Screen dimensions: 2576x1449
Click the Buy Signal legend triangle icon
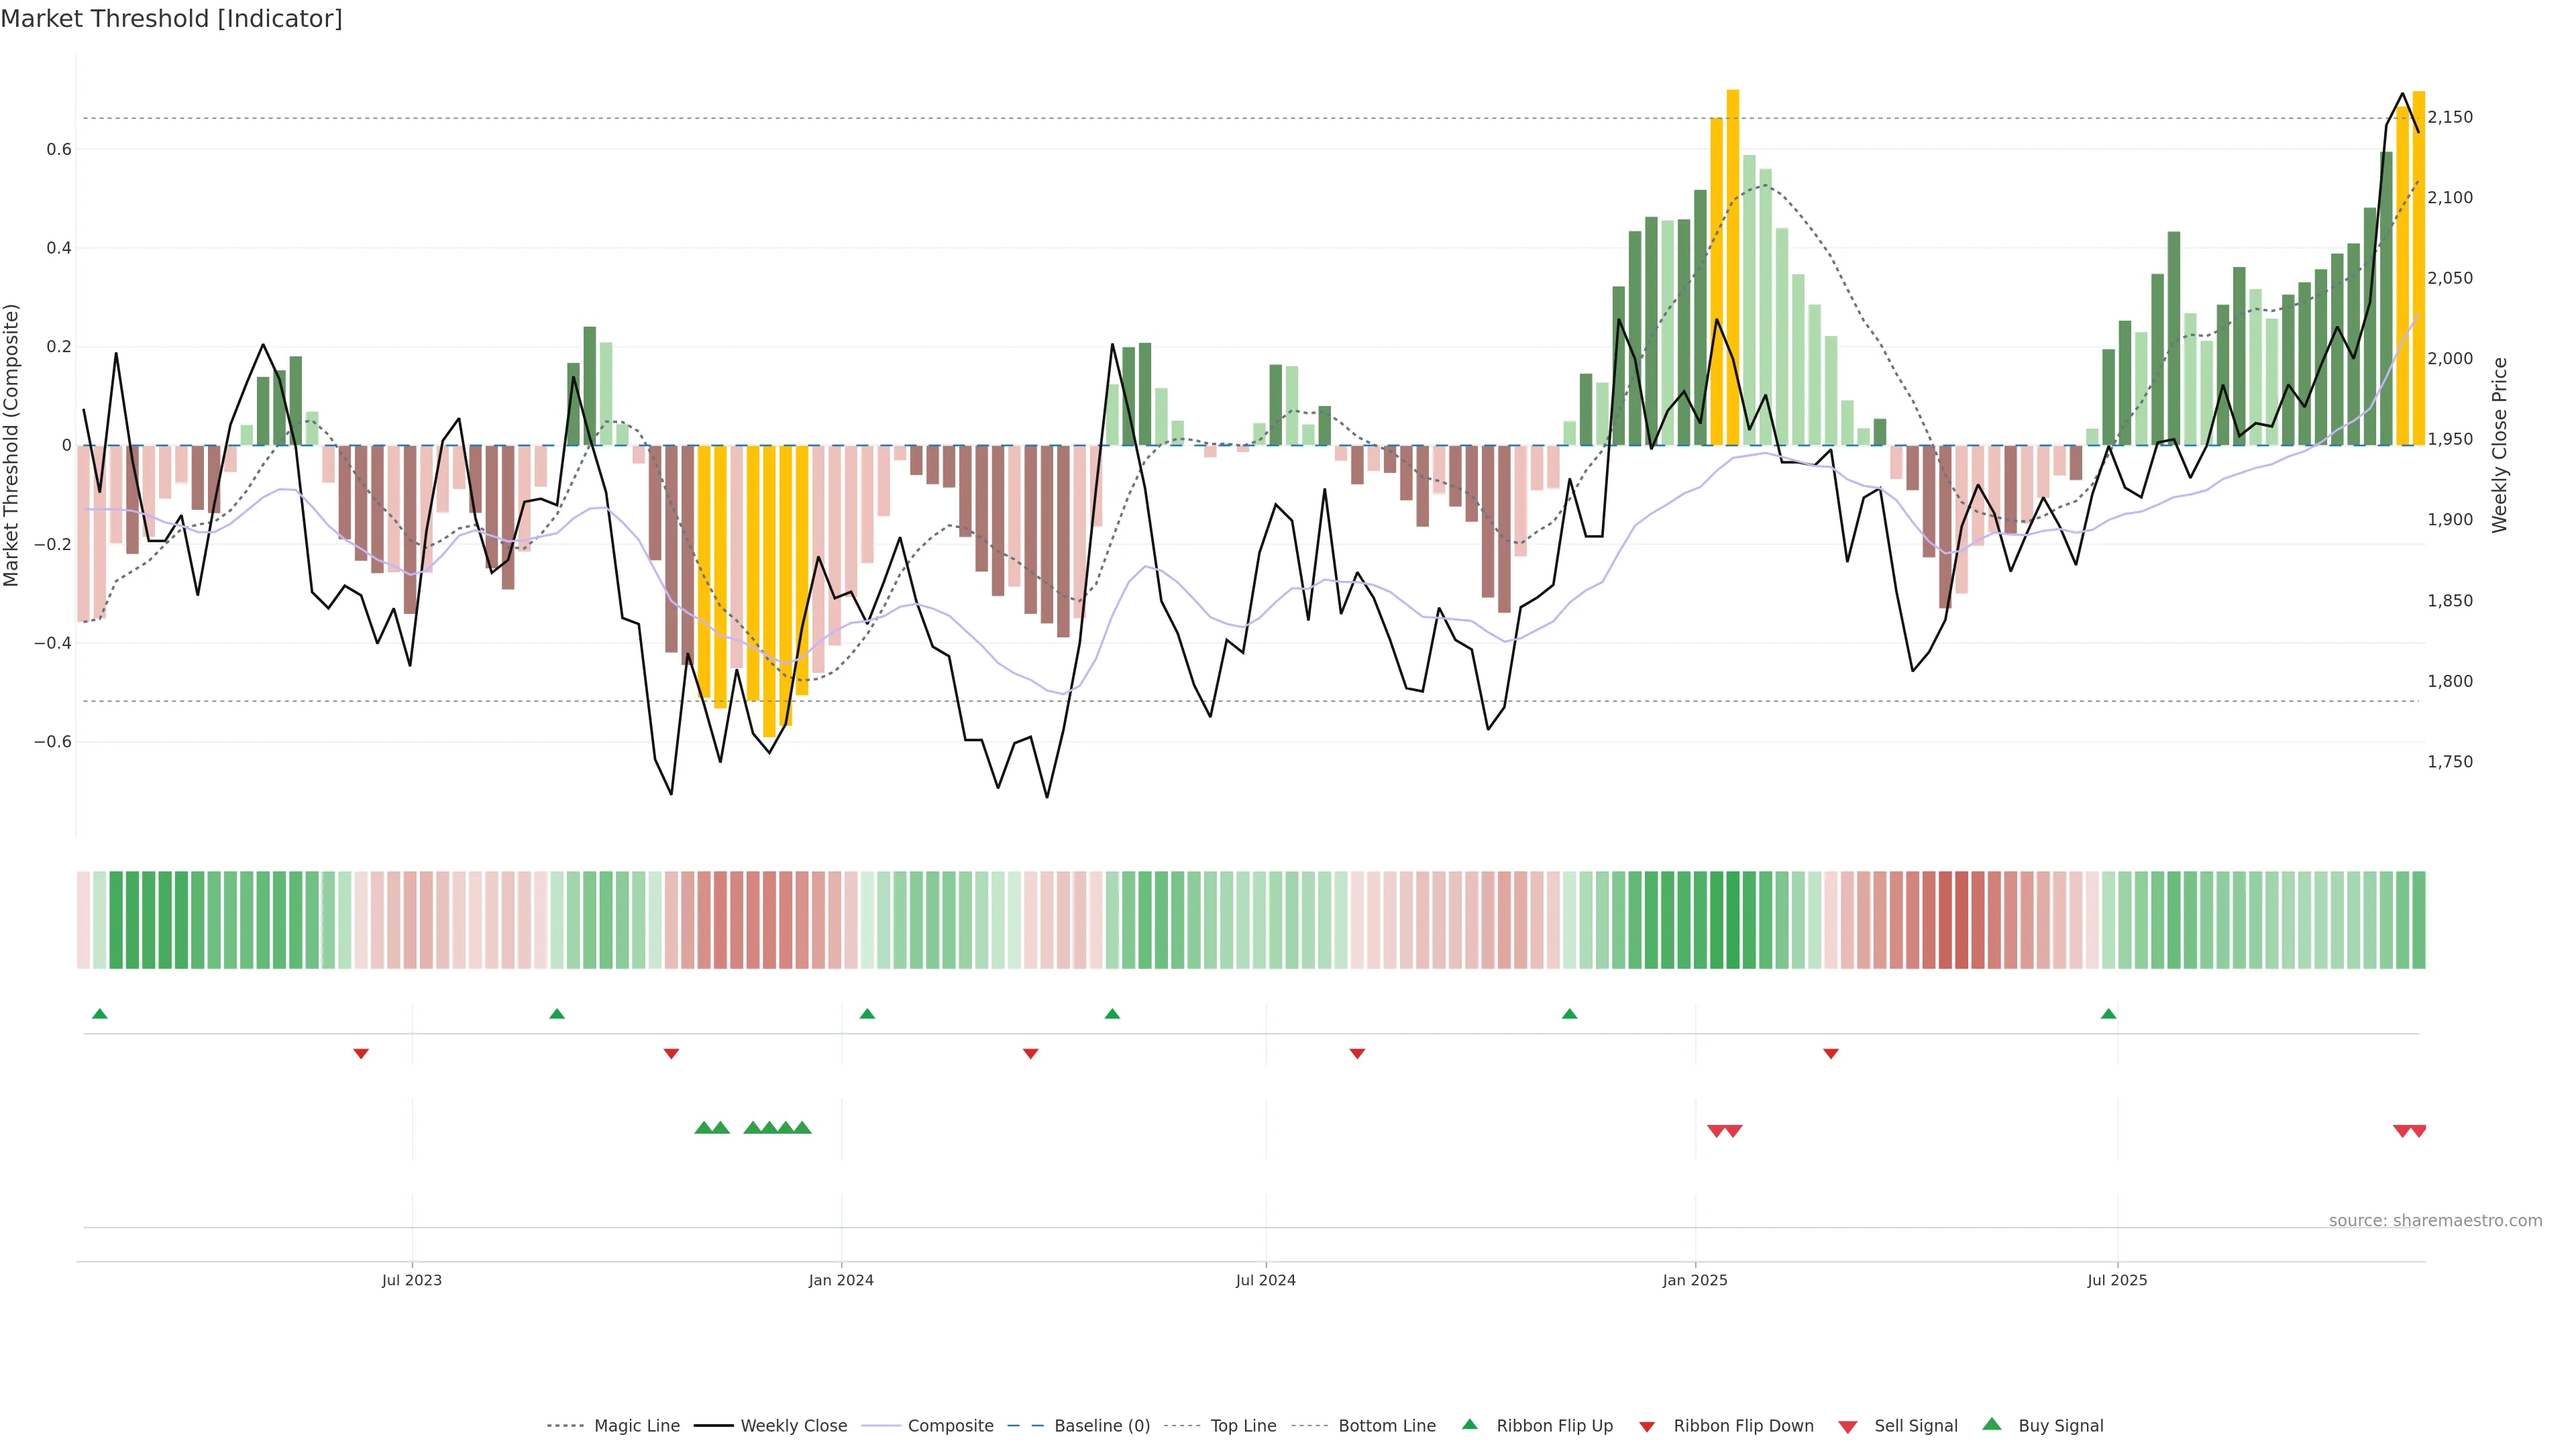[1992, 1424]
